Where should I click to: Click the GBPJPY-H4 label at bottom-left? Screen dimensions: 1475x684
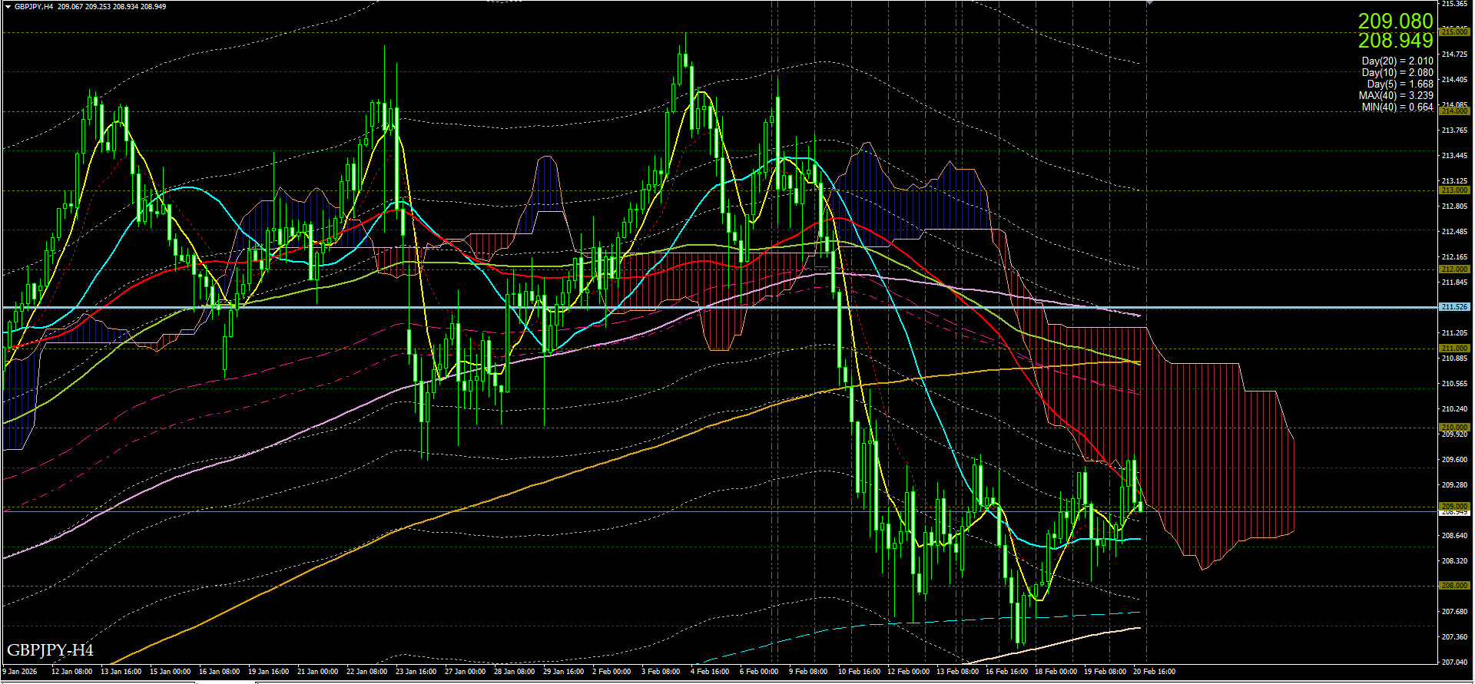click(x=50, y=651)
